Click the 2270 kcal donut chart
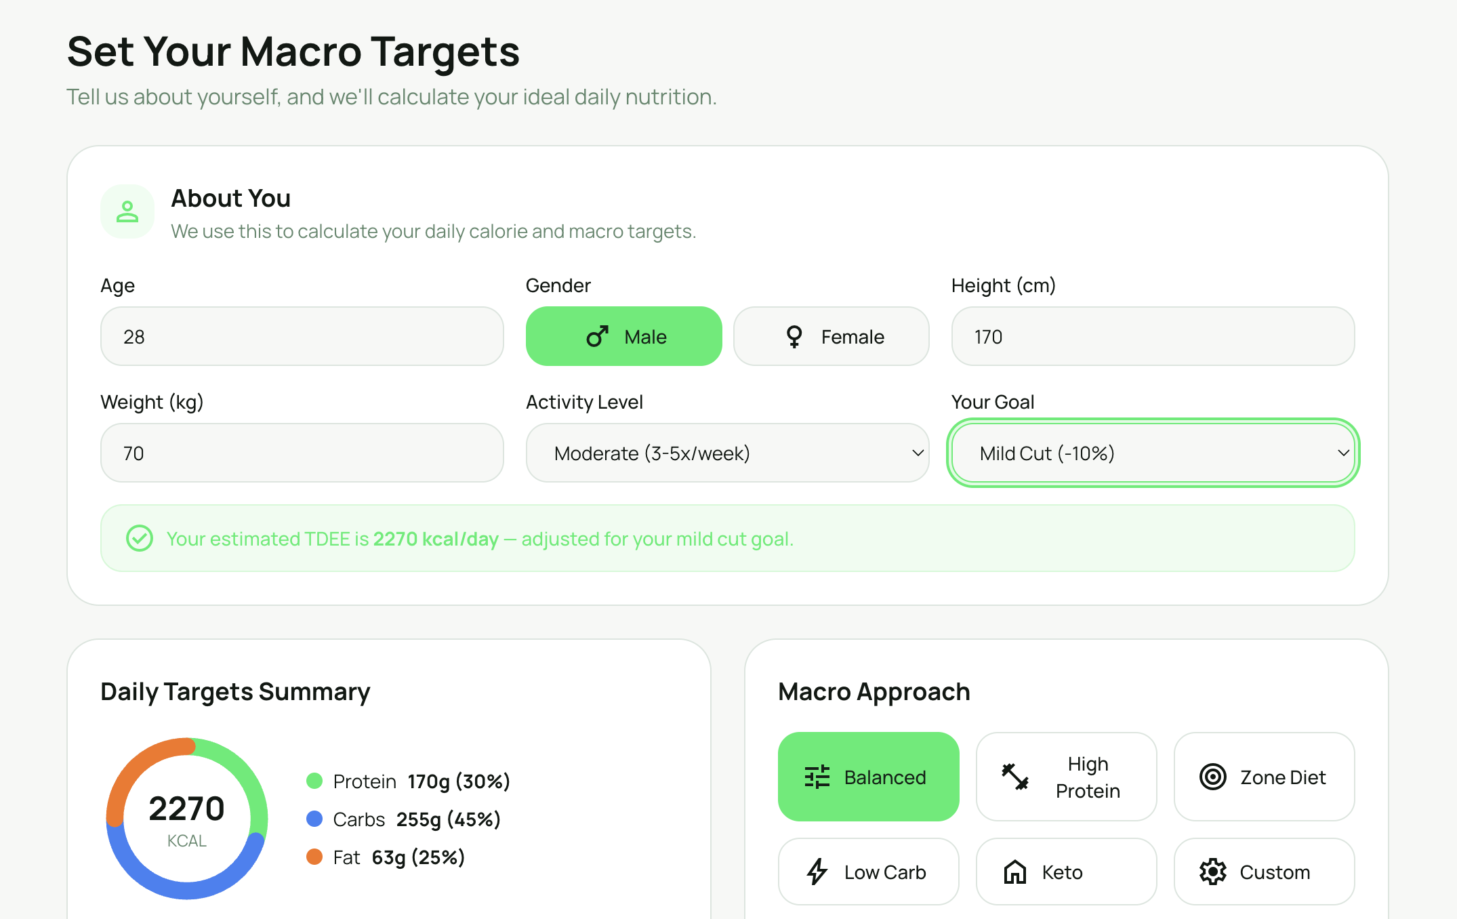The width and height of the screenshot is (1457, 919). 187,819
